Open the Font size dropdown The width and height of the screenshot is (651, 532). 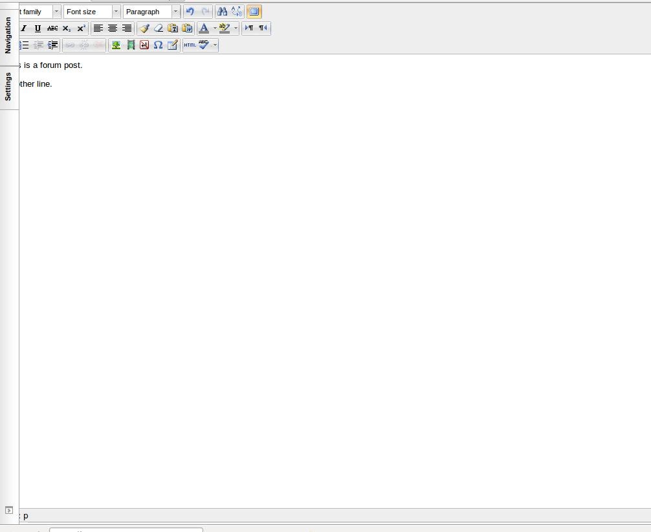92,12
